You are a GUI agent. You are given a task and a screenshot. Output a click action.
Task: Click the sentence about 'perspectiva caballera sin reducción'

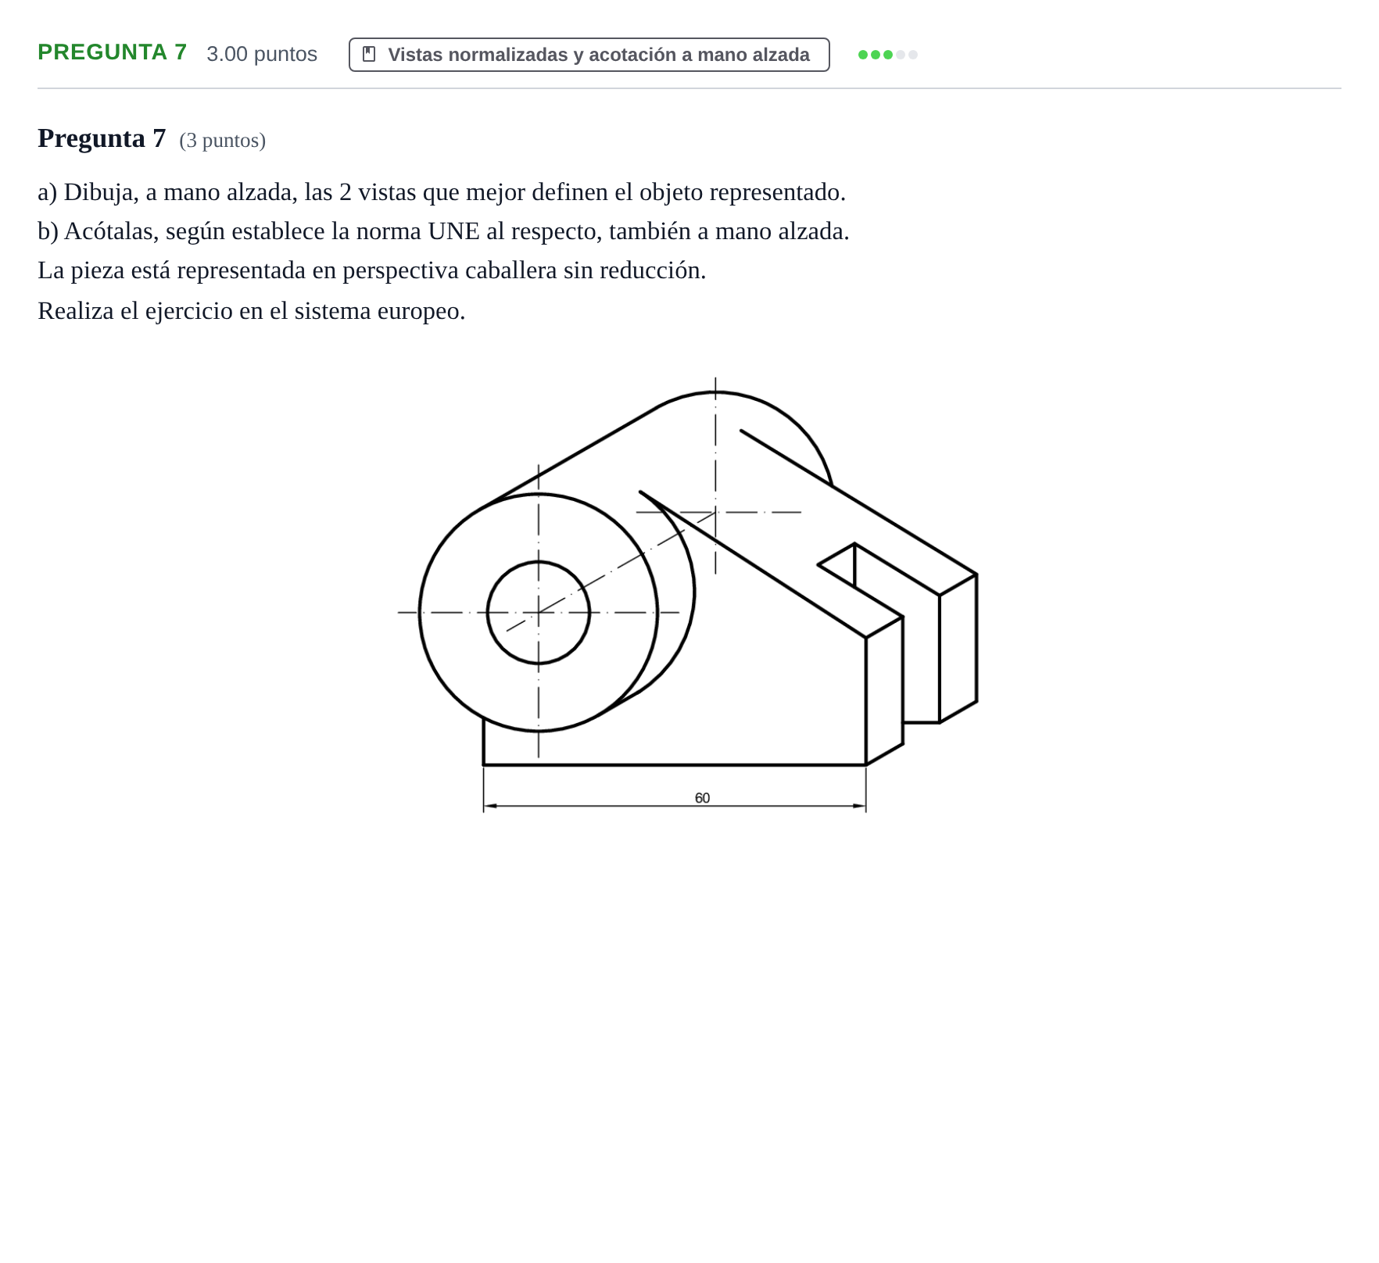[372, 270]
